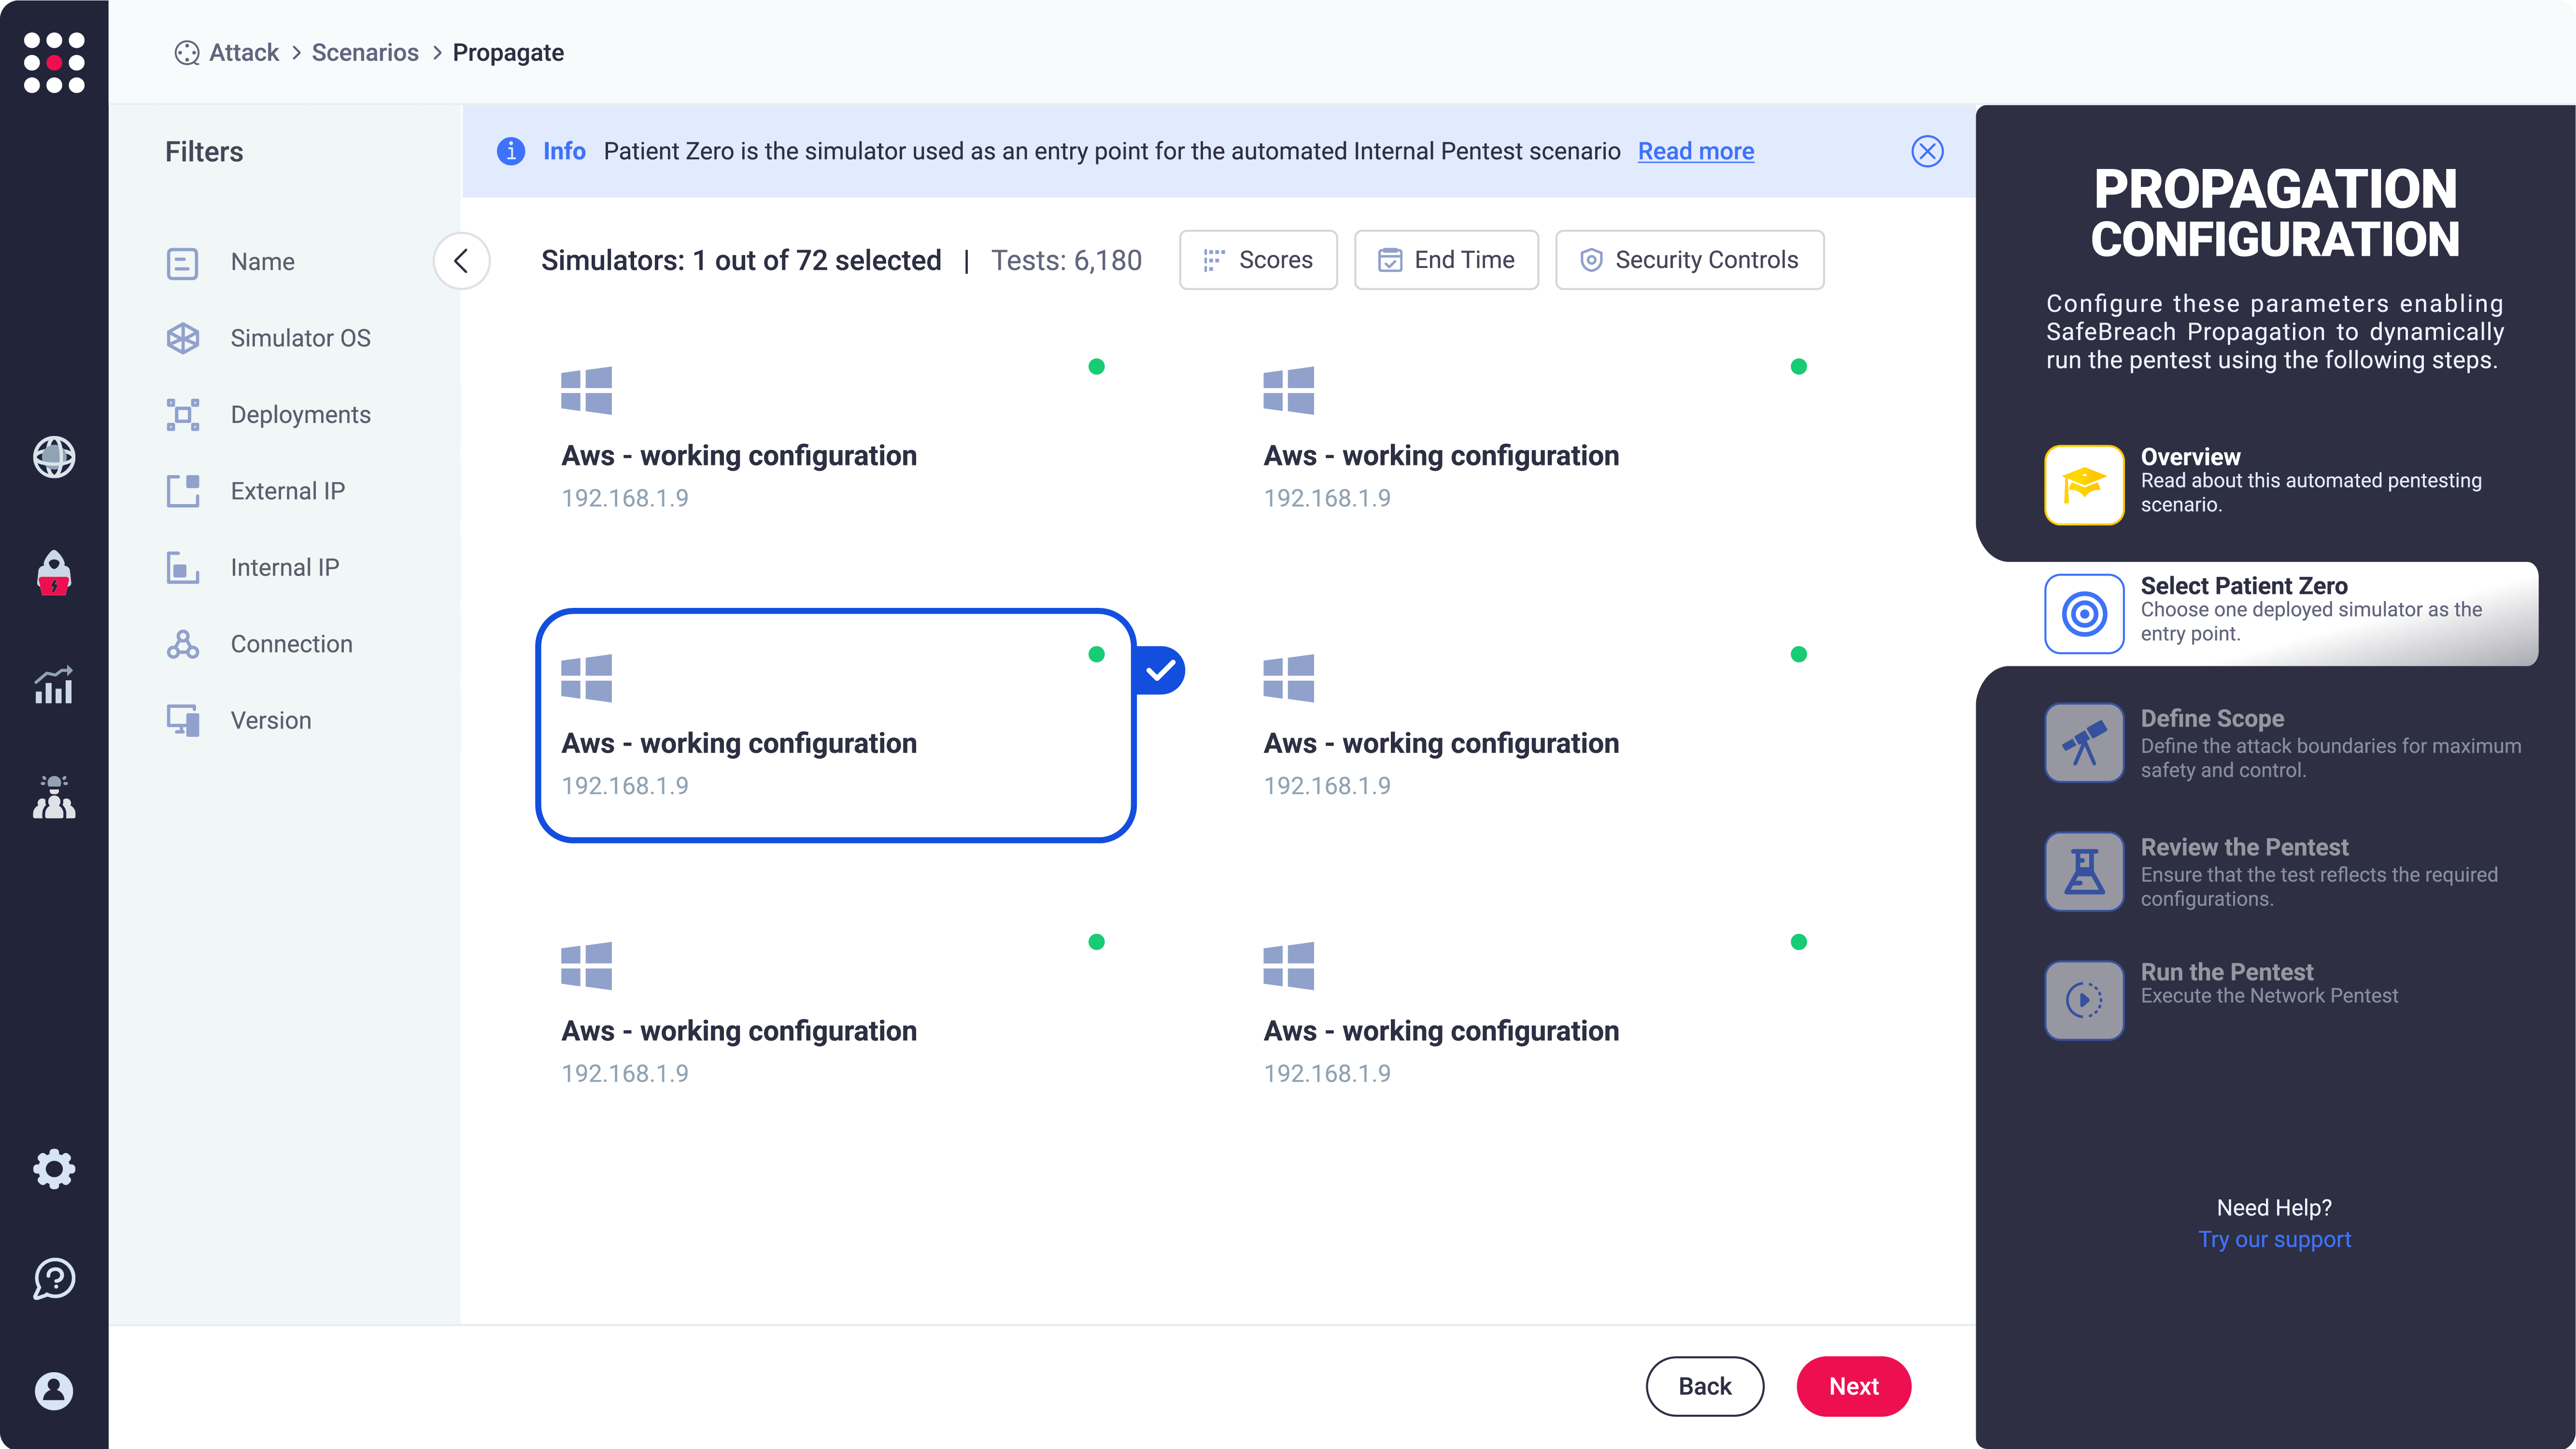This screenshot has width=2576, height=1449.
Task: Click the Version filter icon
Action: click(182, 720)
